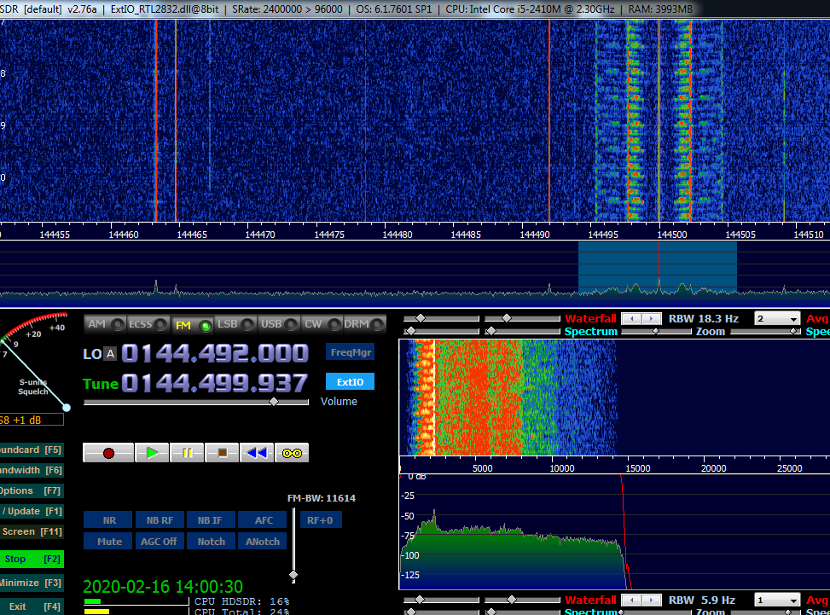
Task: Open Soundcard [F5] settings
Action: click(32, 450)
